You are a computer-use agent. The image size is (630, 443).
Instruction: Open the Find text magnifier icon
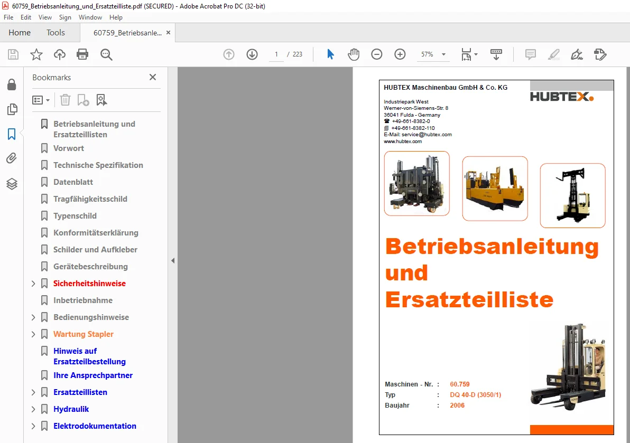(106, 54)
